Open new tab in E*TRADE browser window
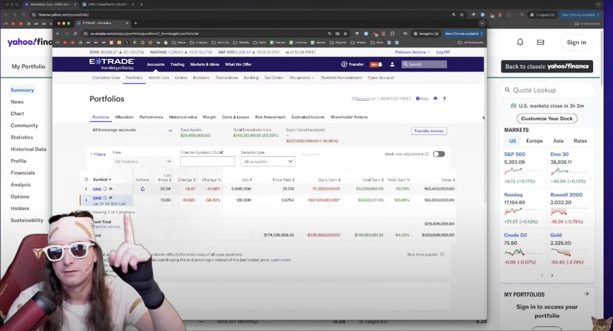Screen dimensions: 613x331 [135, 23]
